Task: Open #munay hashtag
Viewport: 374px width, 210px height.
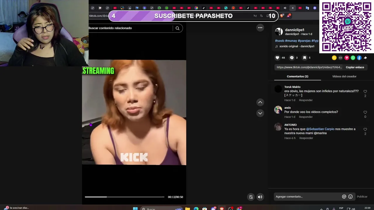Action: tap(291, 41)
